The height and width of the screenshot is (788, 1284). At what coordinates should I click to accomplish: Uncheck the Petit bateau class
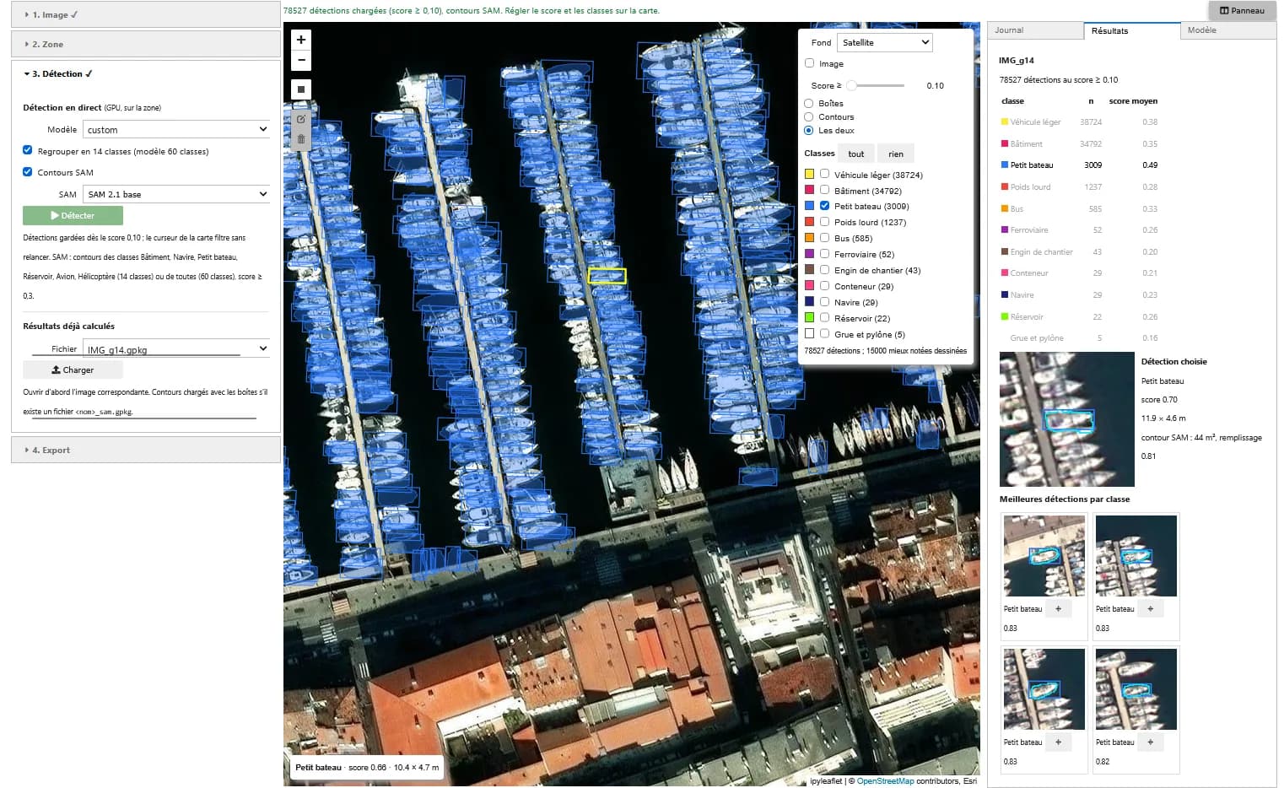(x=824, y=205)
